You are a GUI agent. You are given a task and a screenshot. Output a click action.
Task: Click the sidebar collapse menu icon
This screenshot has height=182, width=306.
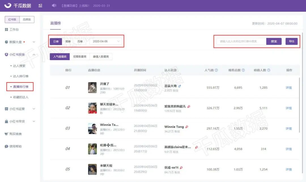click(x=40, y=6)
